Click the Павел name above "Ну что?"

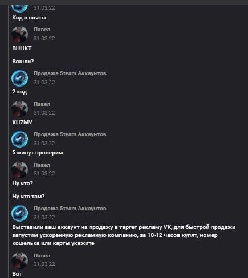tap(42, 165)
